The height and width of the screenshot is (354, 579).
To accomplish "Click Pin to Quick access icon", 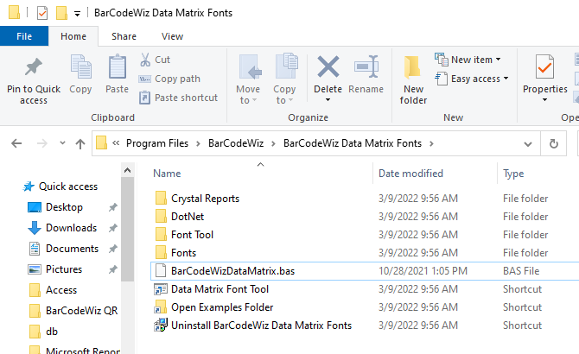I will click(34, 66).
